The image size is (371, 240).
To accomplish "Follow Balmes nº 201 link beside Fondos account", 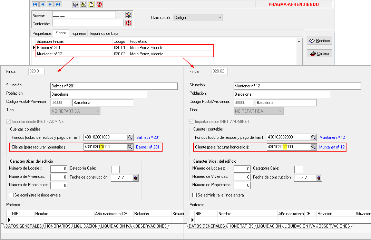I will pyautogui.click(x=148, y=137).
